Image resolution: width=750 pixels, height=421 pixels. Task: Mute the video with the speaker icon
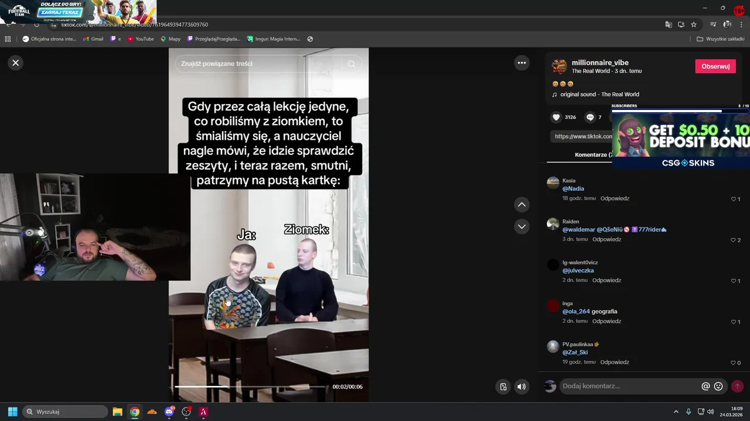point(521,387)
